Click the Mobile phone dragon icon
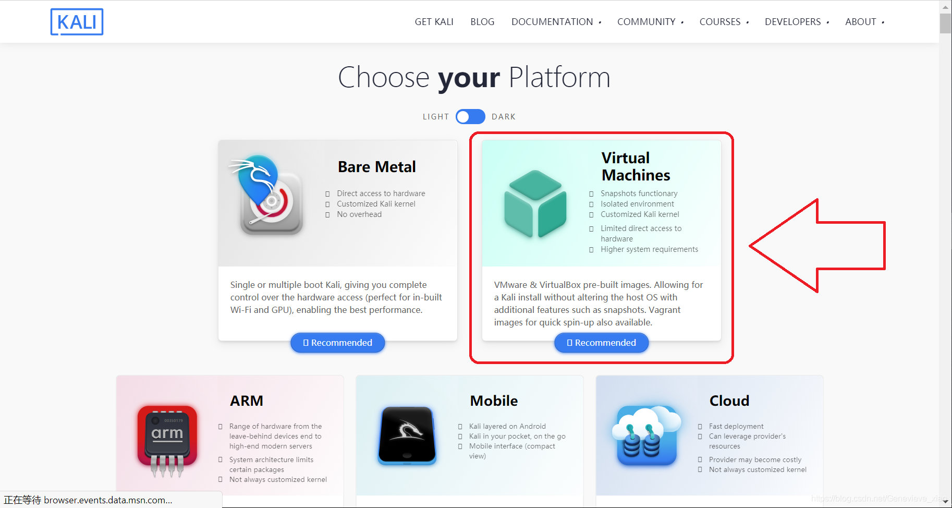This screenshot has height=508, width=952. pyautogui.click(x=407, y=436)
